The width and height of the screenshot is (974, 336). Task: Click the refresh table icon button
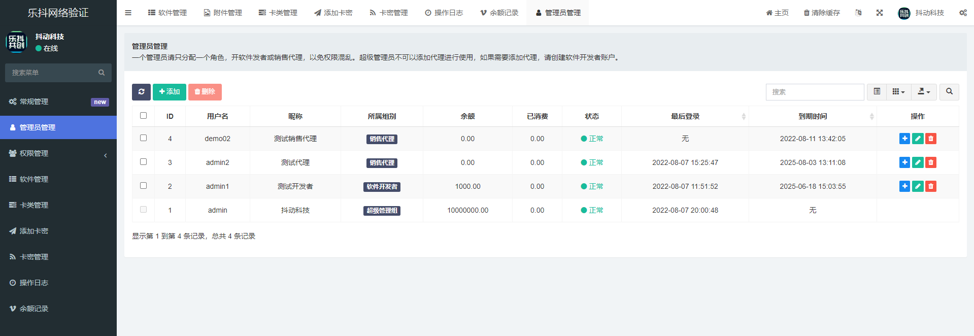click(x=141, y=92)
